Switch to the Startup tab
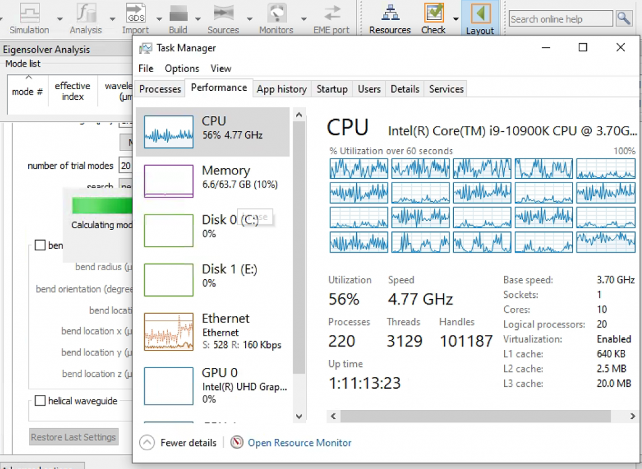This screenshot has height=469, width=642. coord(332,89)
